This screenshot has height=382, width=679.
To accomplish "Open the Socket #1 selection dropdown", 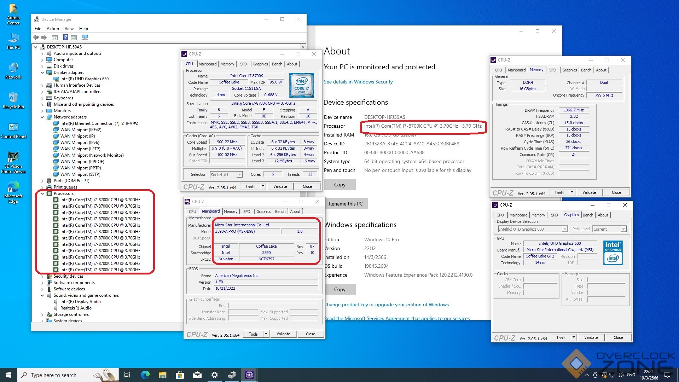I will [x=239, y=175].
